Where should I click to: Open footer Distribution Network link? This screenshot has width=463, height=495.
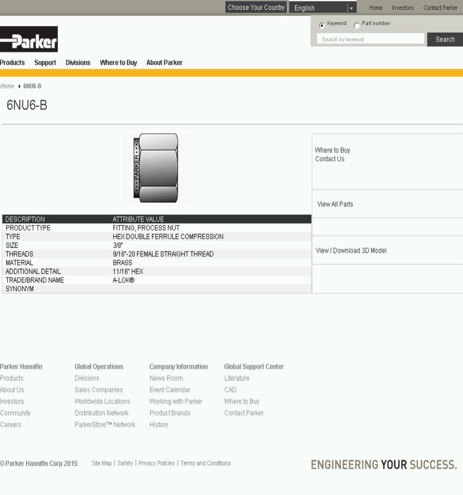pos(102,413)
